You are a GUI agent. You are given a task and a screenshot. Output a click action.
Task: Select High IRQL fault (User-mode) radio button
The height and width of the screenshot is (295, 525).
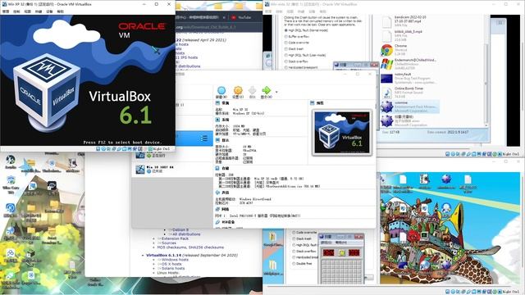point(286,55)
